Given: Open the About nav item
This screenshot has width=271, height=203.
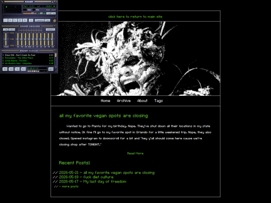Looking at the screenshot, I should click(142, 101).
